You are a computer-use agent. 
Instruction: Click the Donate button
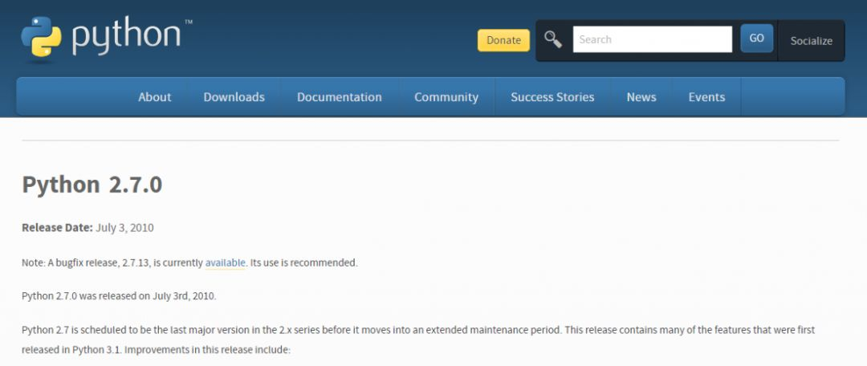coord(503,40)
